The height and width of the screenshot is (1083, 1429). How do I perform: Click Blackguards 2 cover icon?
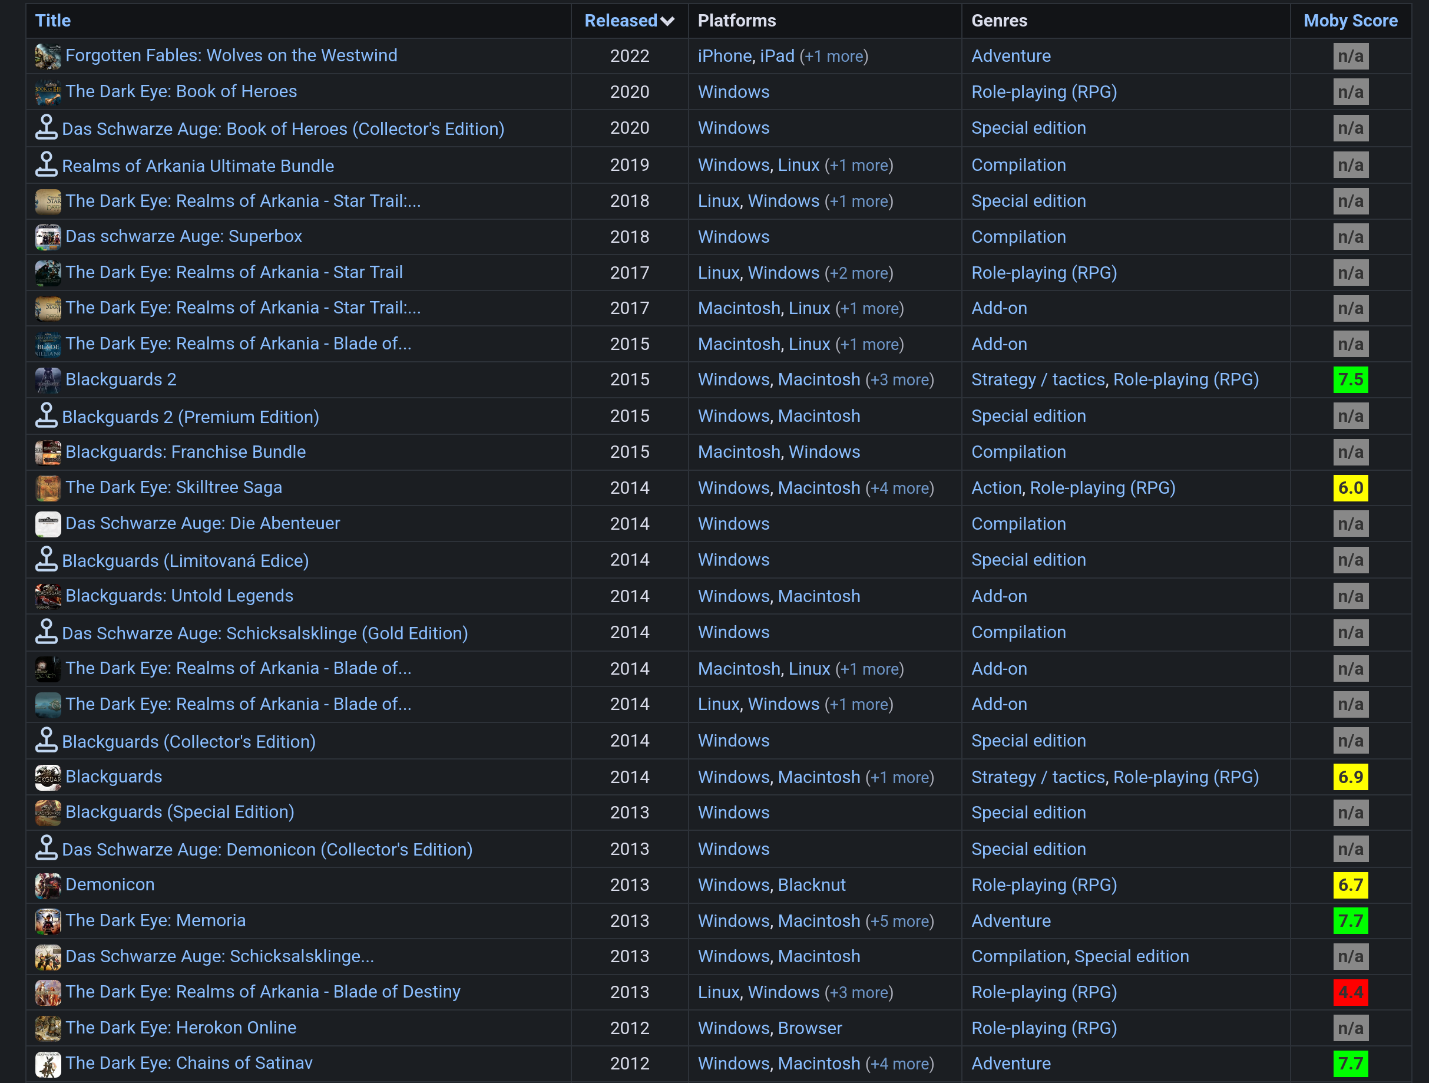(48, 380)
